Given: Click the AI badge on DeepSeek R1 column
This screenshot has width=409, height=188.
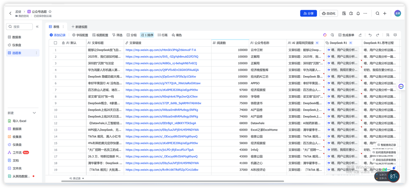Looking at the screenshot, I should point(351,43).
